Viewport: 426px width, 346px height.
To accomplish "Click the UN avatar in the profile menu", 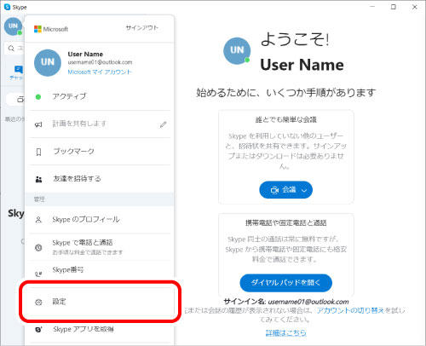I will click(x=48, y=63).
